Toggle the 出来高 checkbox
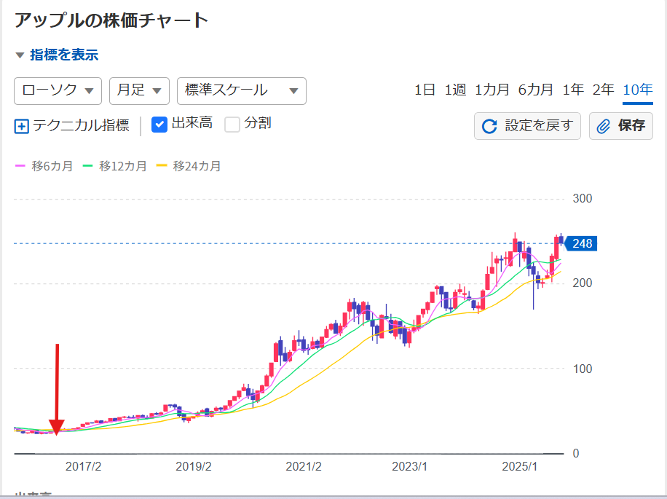Screen dimensions: 667x499 pos(159,125)
